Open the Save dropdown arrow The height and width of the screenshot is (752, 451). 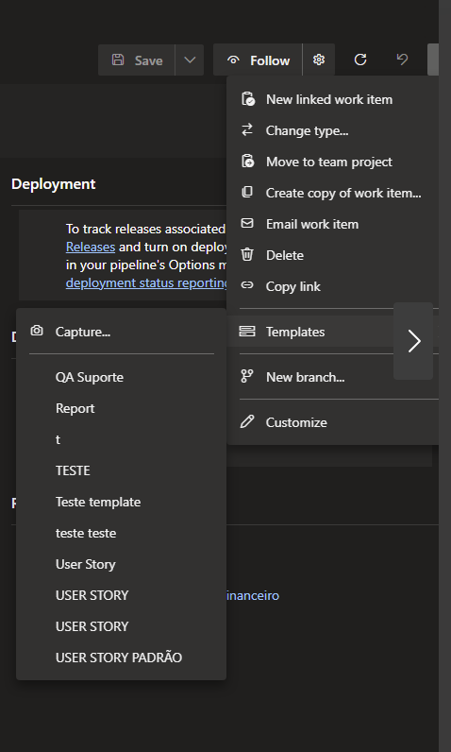point(190,60)
